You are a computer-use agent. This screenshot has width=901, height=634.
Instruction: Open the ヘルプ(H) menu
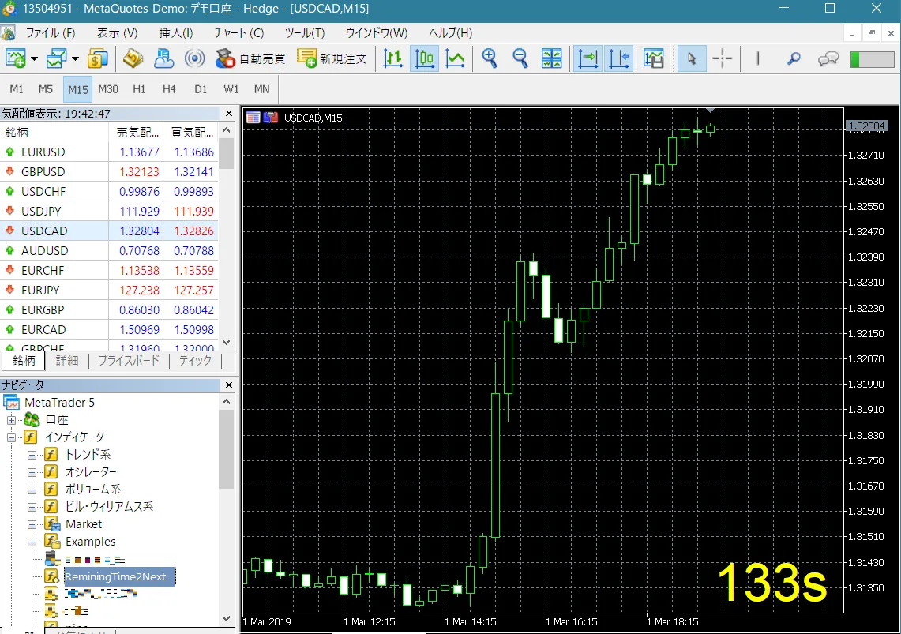click(x=450, y=32)
